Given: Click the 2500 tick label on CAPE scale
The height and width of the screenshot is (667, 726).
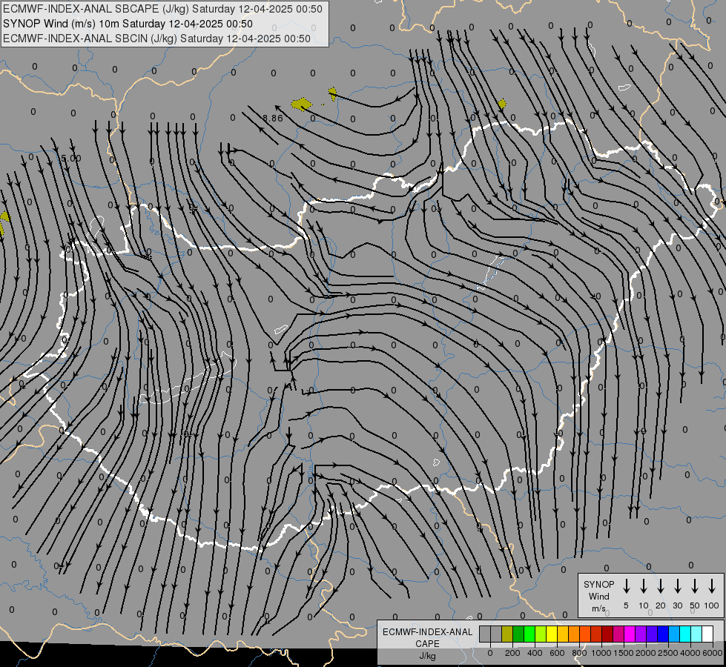Looking at the screenshot, I should coord(668,653).
